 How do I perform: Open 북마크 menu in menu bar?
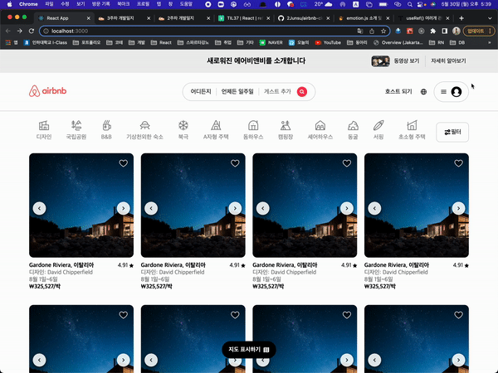tap(123, 4)
